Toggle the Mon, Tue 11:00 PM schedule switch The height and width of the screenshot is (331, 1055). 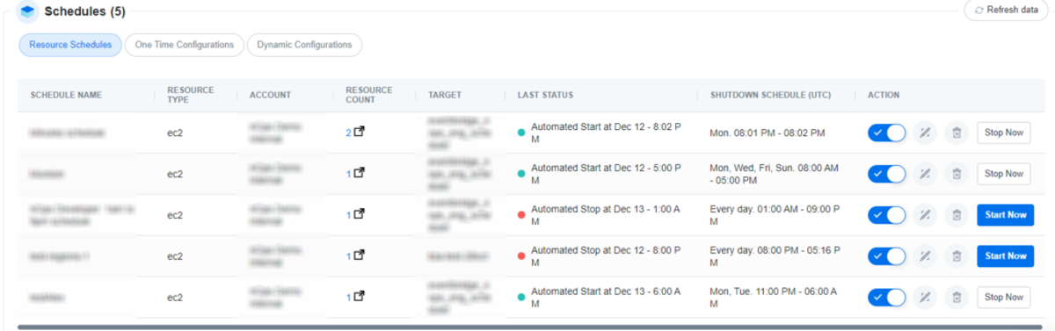887,298
